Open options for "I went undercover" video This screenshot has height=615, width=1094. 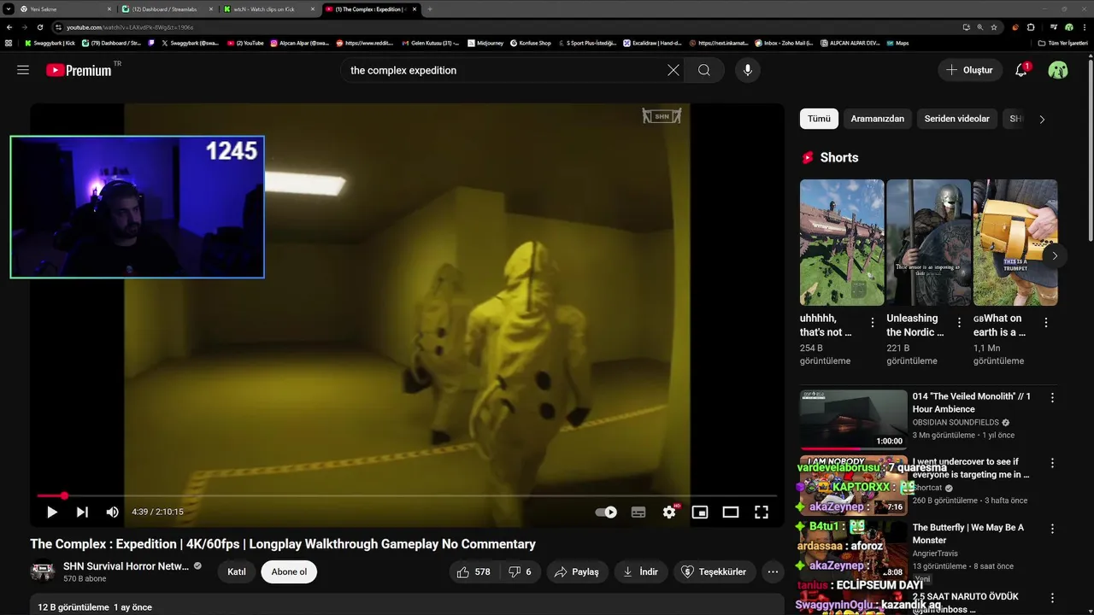point(1052,463)
